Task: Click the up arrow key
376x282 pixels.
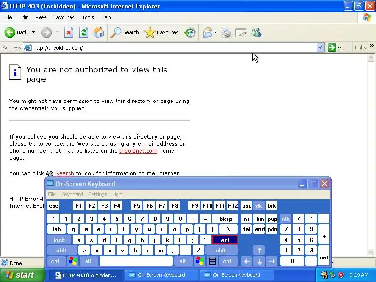Action: click(260, 251)
